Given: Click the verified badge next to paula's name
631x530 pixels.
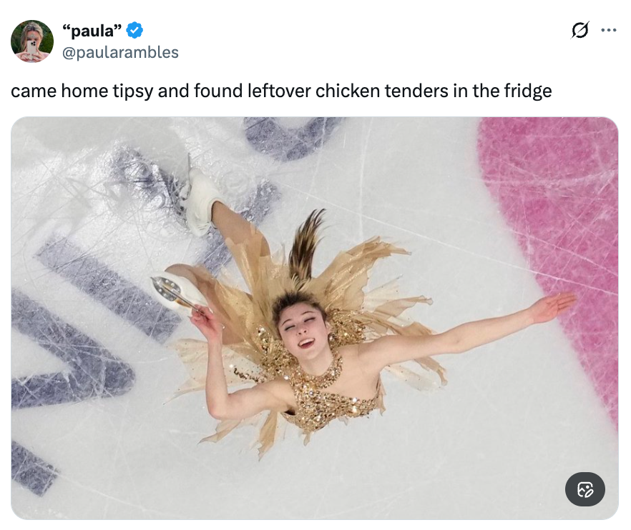Looking at the screenshot, I should (x=135, y=30).
